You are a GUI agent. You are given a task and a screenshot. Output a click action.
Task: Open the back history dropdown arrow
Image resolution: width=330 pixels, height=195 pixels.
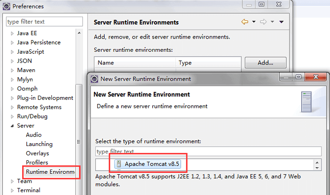[x=254, y=22]
